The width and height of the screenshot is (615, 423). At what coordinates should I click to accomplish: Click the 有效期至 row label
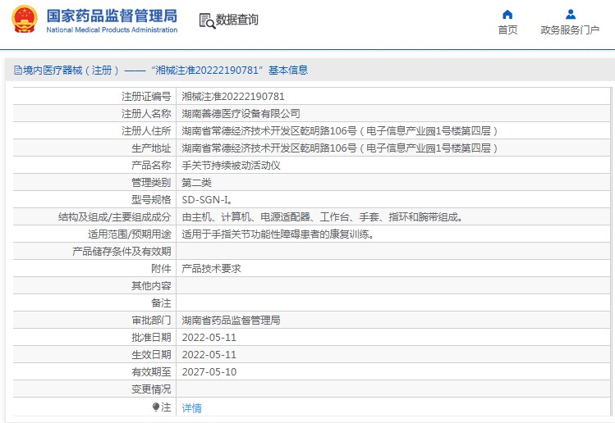pyautogui.click(x=151, y=372)
